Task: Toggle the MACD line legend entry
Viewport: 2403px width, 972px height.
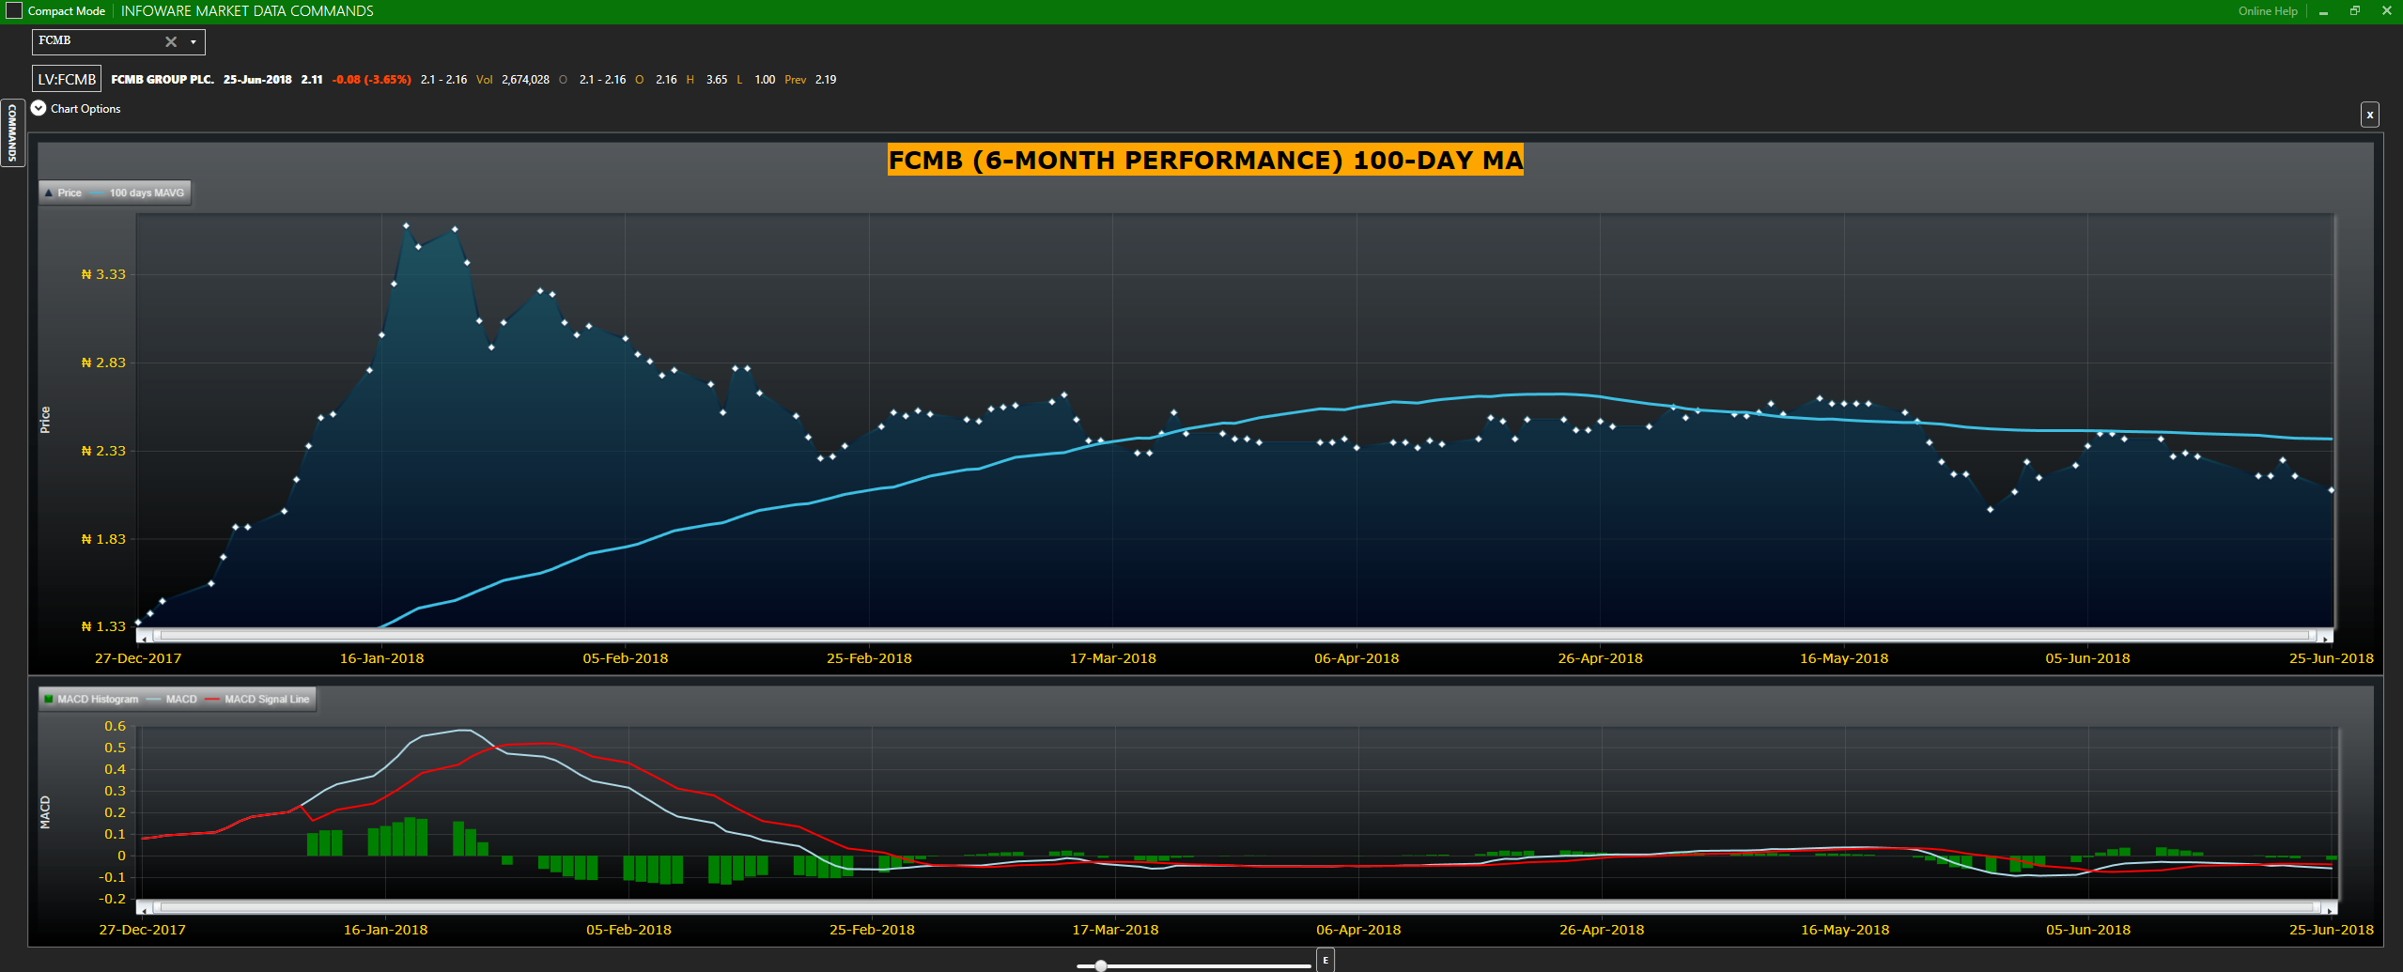Action: (173, 699)
